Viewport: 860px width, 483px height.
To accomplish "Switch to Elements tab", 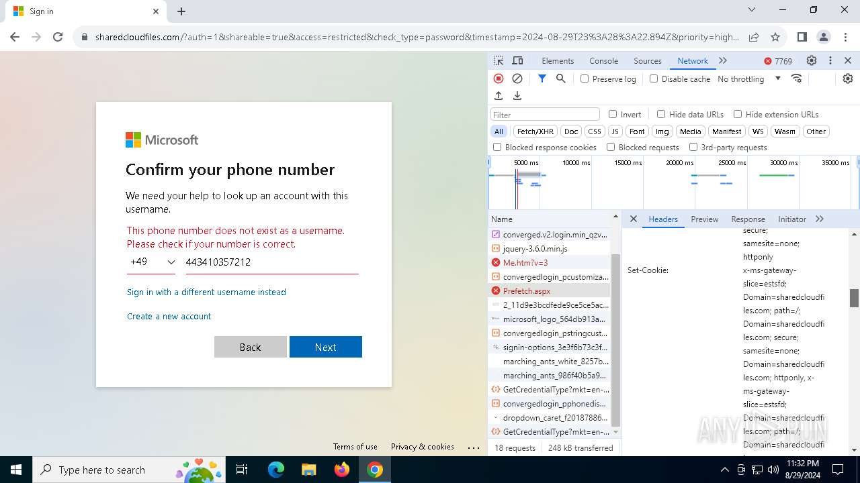I will pyautogui.click(x=558, y=60).
